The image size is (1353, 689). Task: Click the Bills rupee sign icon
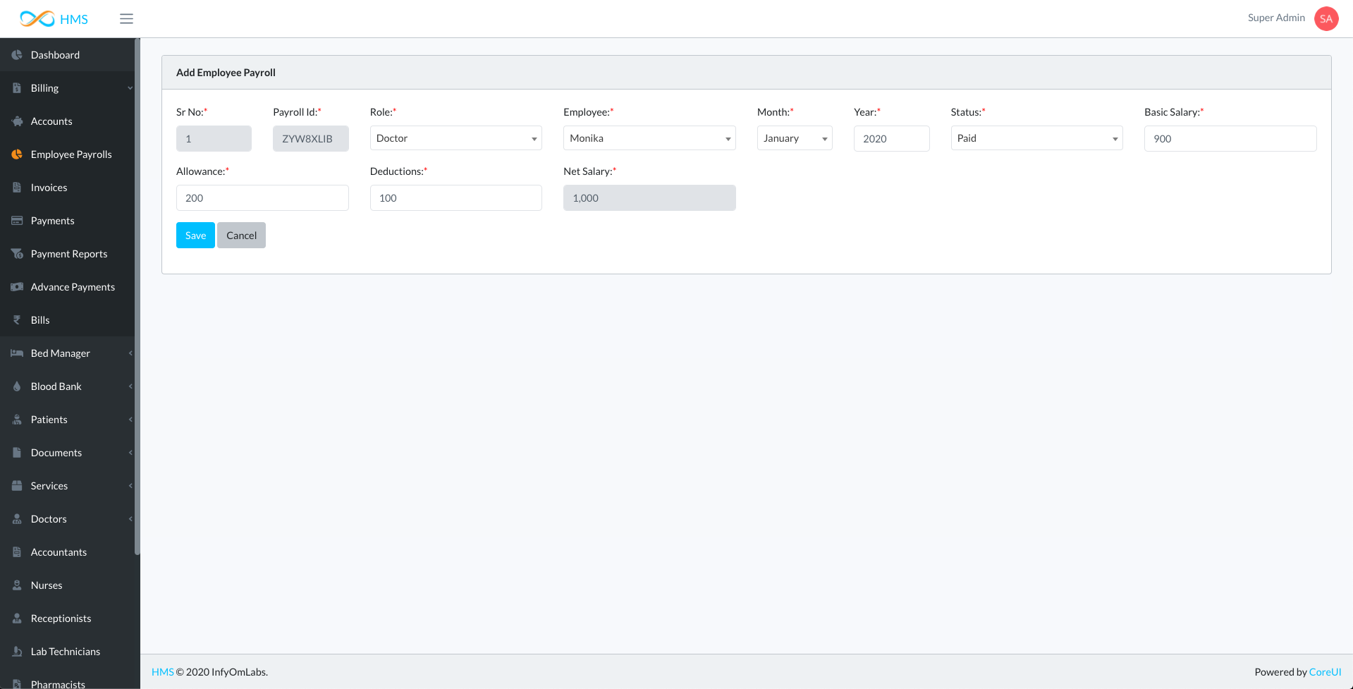click(17, 320)
